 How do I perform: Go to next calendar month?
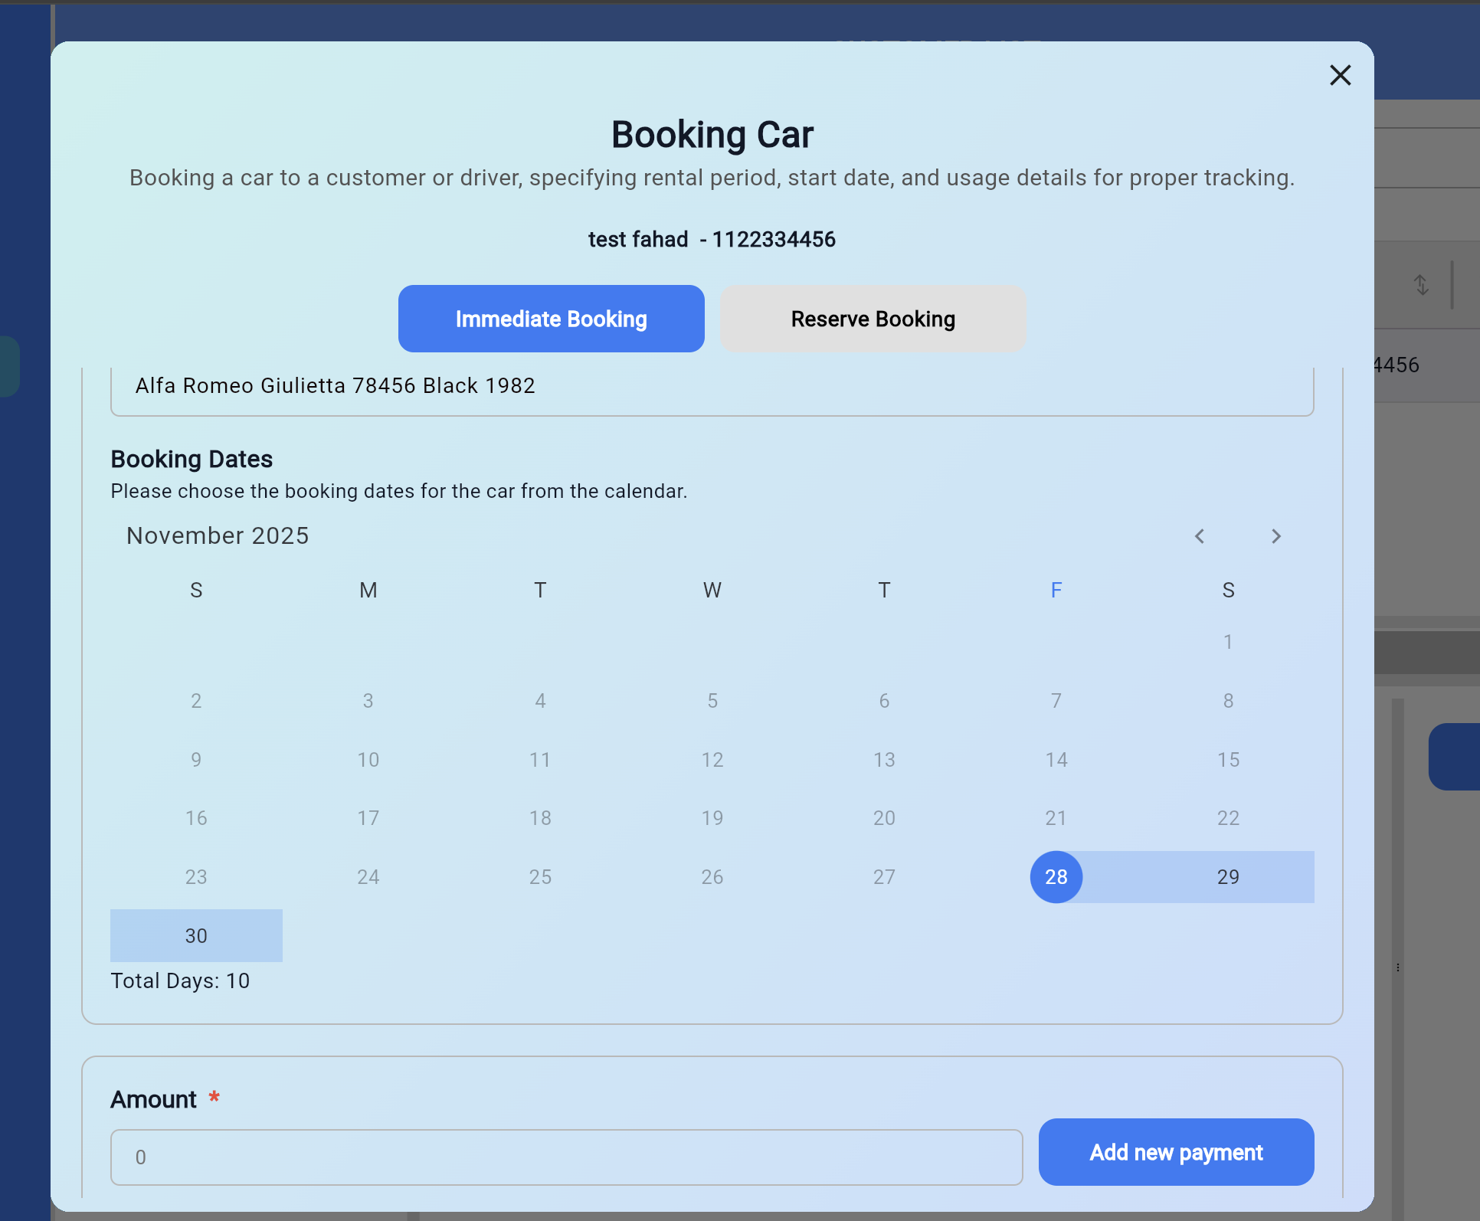pyautogui.click(x=1275, y=536)
